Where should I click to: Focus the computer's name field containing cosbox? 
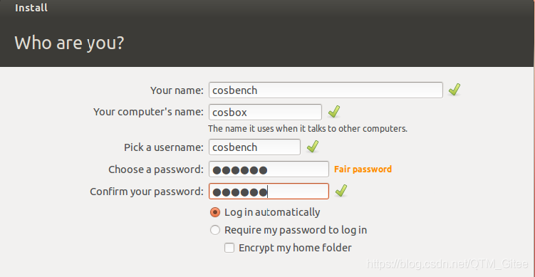click(265, 113)
